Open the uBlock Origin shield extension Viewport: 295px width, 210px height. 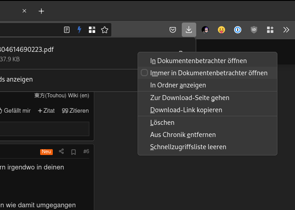254,30
